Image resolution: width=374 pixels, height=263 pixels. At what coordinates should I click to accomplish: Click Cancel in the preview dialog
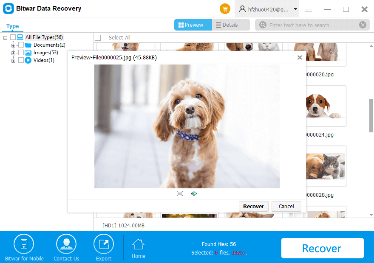286,206
